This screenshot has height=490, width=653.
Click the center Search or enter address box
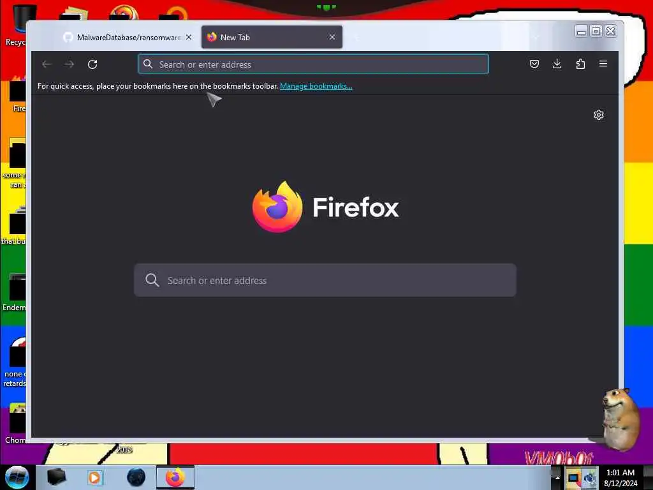(x=325, y=280)
